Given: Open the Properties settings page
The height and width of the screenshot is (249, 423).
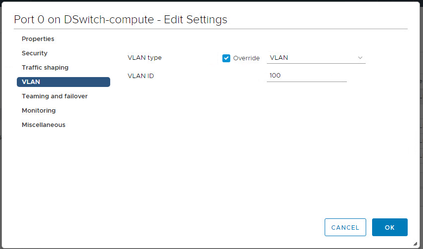Looking at the screenshot, I should pos(38,39).
